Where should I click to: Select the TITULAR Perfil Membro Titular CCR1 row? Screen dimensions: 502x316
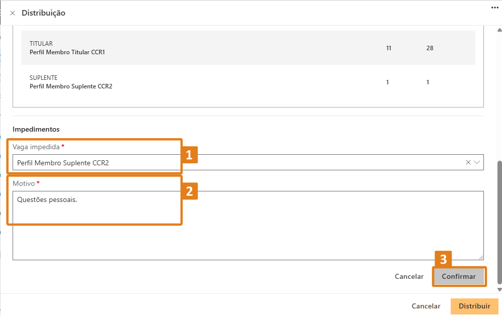(x=248, y=48)
